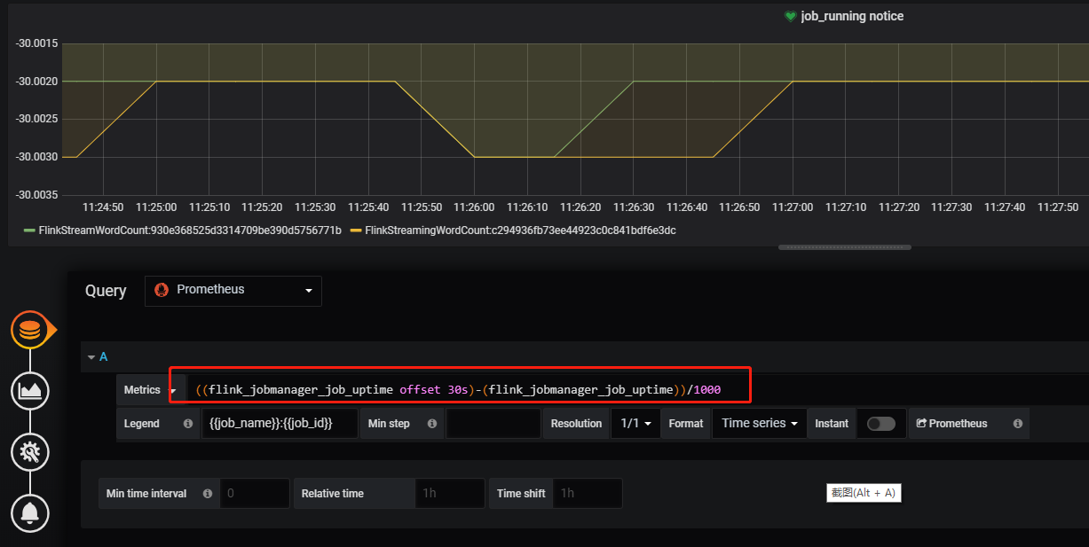This screenshot has width=1089, height=547.
Task: Click the Relative time field showing 1h
Action: [449, 493]
